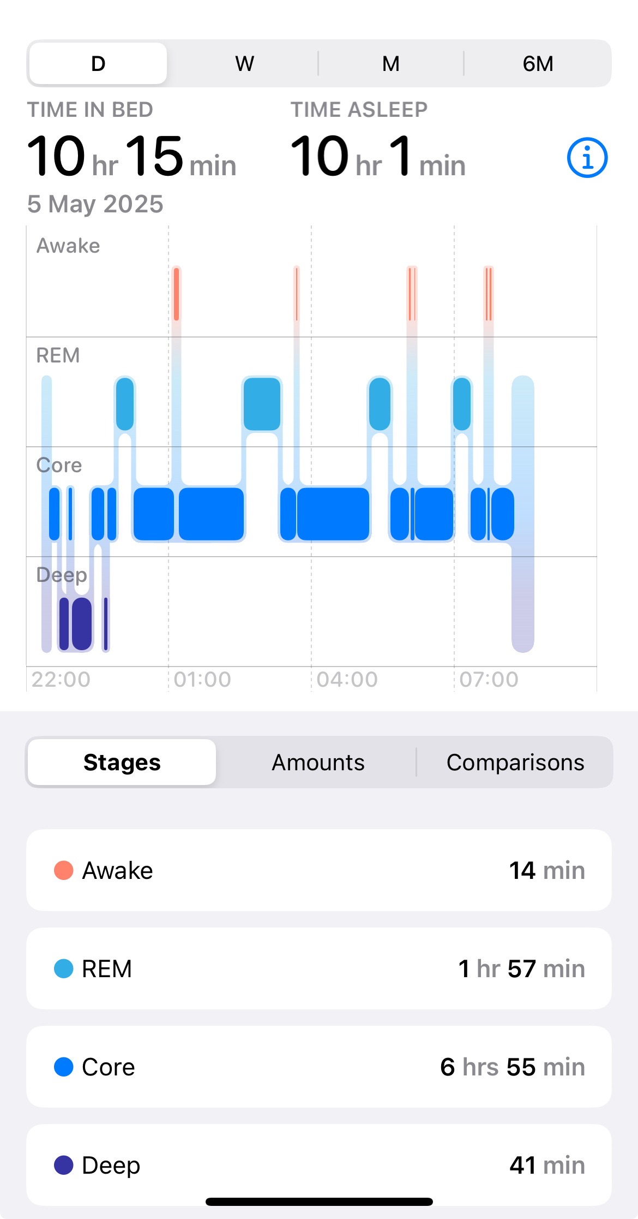Open the Awake 14 min row
The height and width of the screenshot is (1219, 638).
[x=318, y=870]
